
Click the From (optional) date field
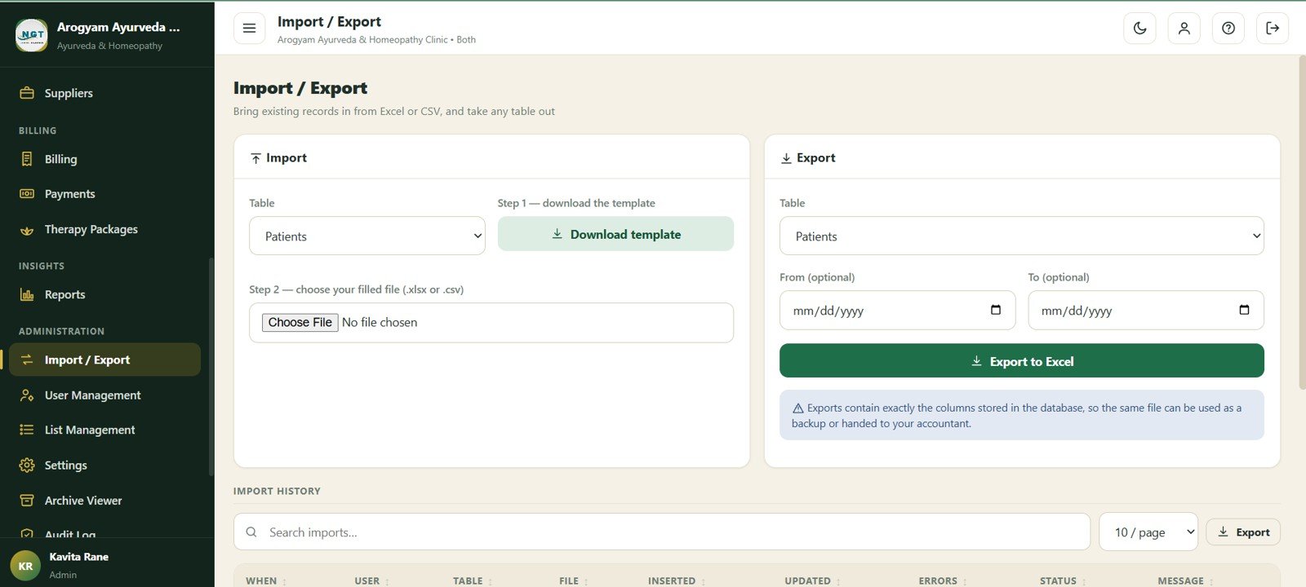[x=898, y=310]
